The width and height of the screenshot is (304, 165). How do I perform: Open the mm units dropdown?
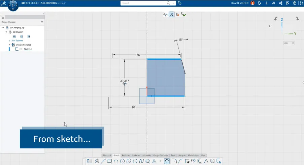click(x=289, y=43)
